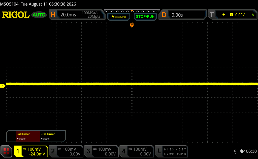This screenshot has width=258, height=159.
Task: Toggle channel 4 label
Action: coord(123,151)
